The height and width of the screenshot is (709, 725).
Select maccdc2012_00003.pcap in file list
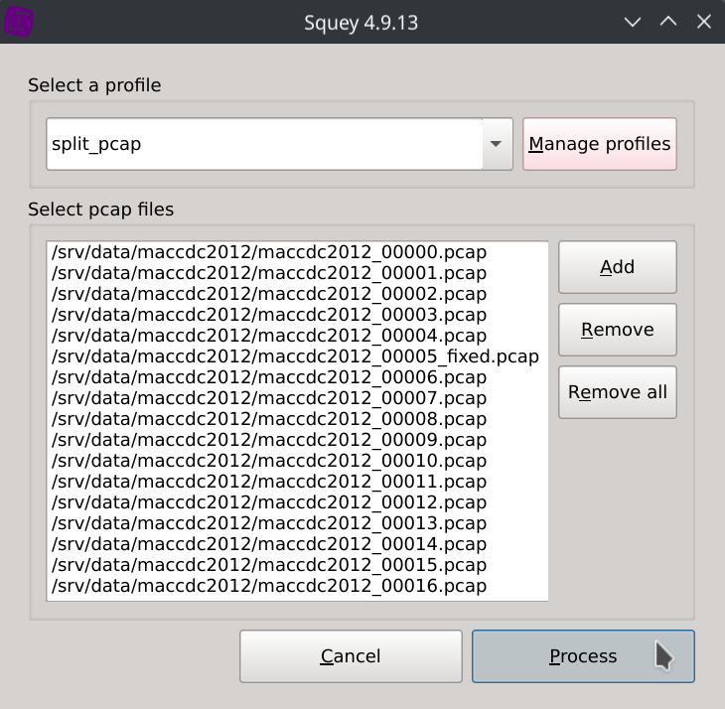(x=269, y=315)
